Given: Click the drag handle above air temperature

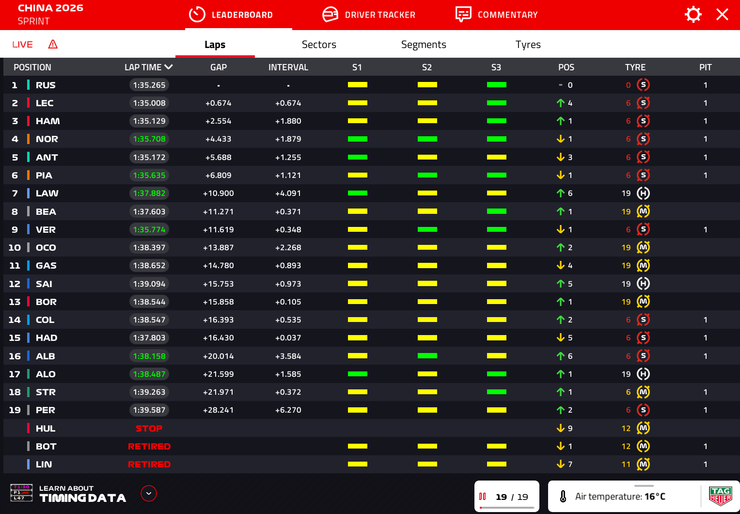Looking at the screenshot, I should (644, 485).
